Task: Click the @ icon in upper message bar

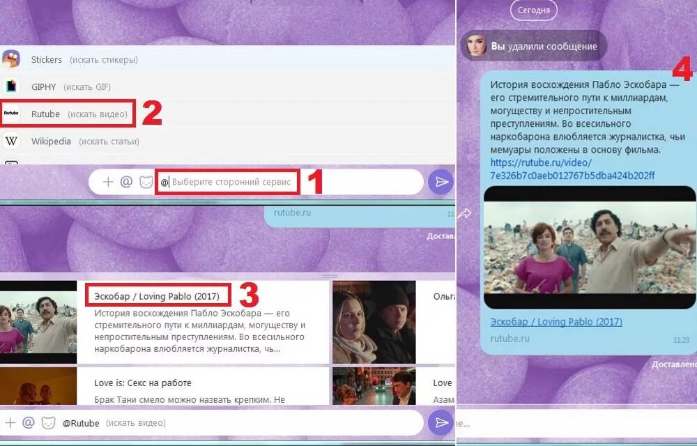Action: click(x=126, y=182)
